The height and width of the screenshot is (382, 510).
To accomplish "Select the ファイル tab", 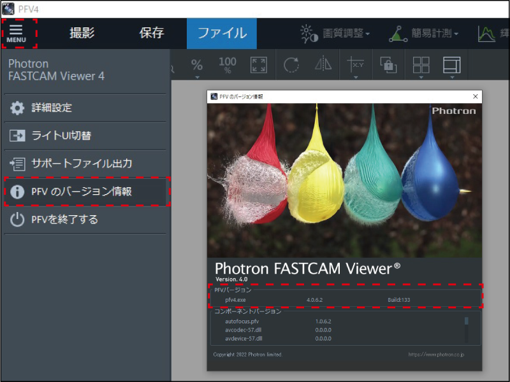I will point(222,34).
